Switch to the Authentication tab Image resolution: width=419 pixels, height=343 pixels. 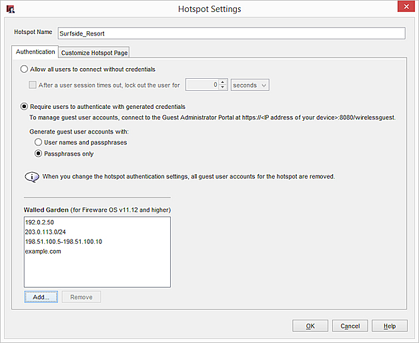tap(35, 52)
